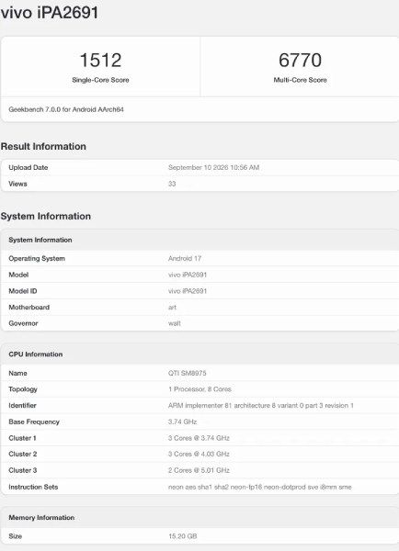Click the large 'System Information' section heading
This screenshot has width=399, height=551.
click(46, 216)
